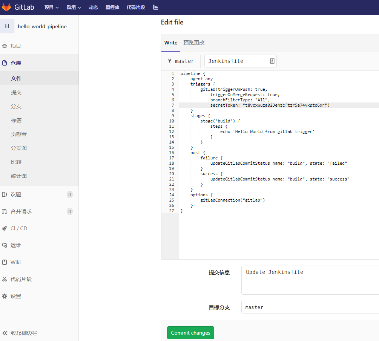This screenshot has height=341, width=379.
Task: Click the merge request icon beside 合并请求
Action: (x=5, y=211)
